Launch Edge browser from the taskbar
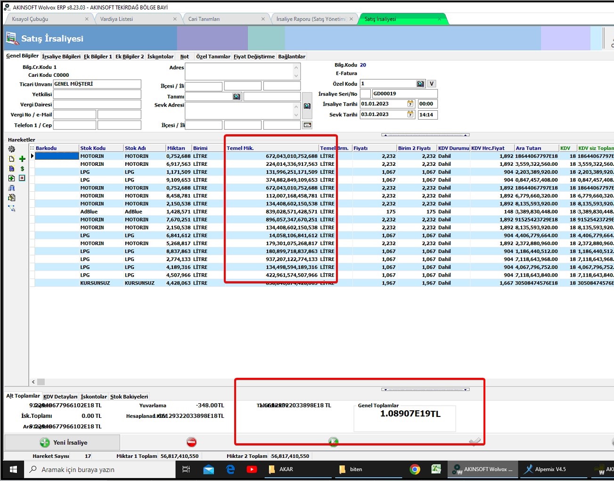 (230, 469)
